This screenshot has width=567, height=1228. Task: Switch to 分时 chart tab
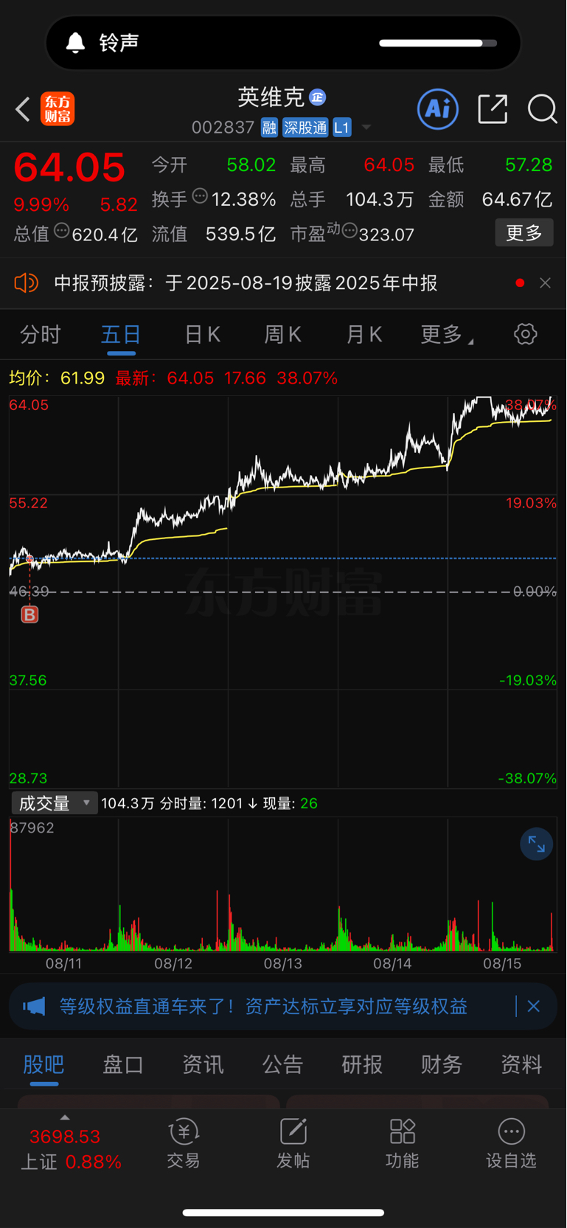(40, 335)
